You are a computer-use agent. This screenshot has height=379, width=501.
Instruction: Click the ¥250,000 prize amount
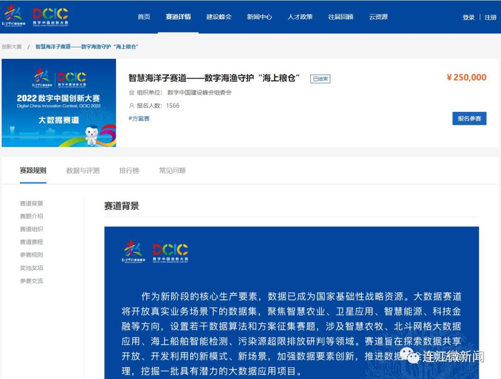tap(467, 77)
